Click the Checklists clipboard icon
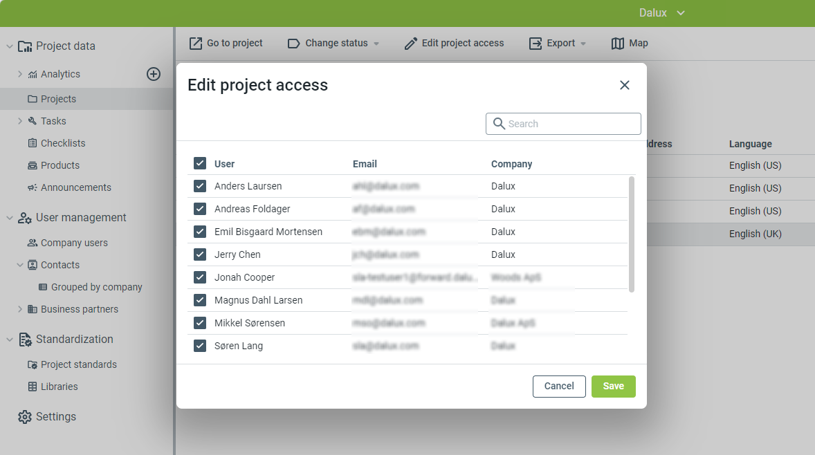This screenshot has width=815, height=455. [33, 143]
